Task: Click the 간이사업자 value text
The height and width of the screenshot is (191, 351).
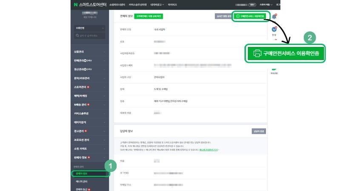Action: click(159, 77)
